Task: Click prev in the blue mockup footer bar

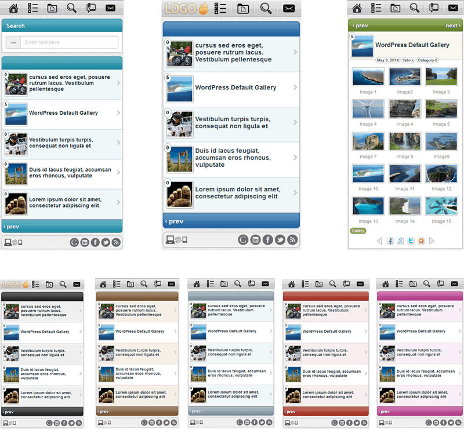Action: coord(175,221)
